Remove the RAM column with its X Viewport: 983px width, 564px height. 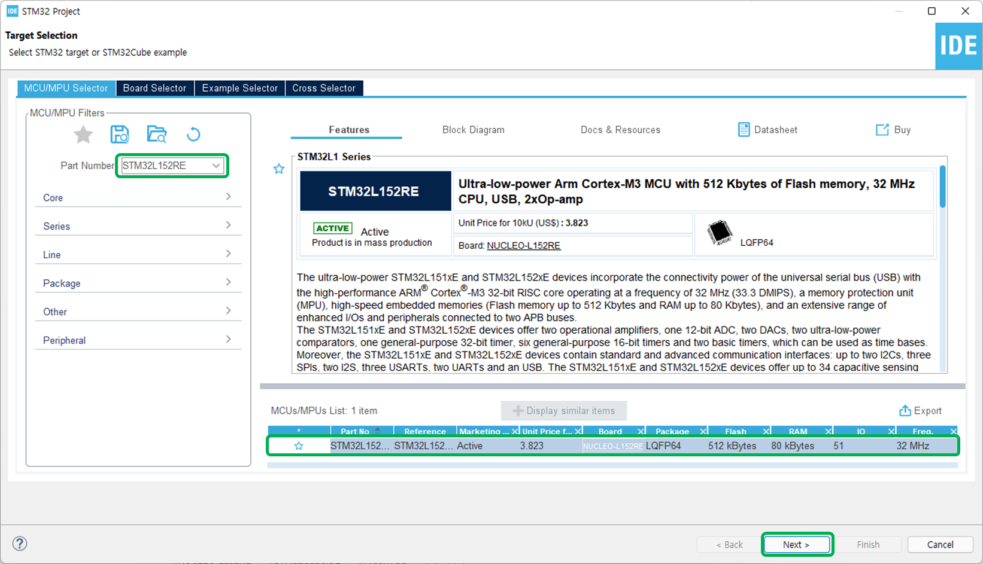pyautogui.click(x=829, y=431)
